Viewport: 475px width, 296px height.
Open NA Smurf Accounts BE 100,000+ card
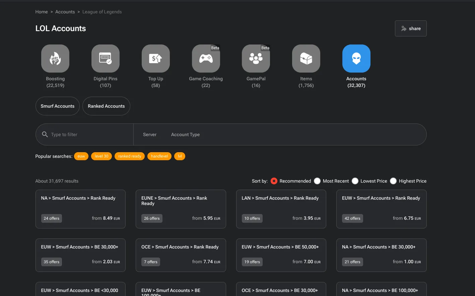tap(382, 289)
